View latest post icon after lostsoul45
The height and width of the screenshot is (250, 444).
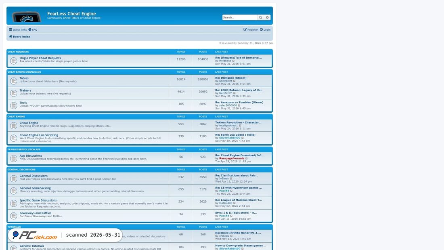point(235,203)
